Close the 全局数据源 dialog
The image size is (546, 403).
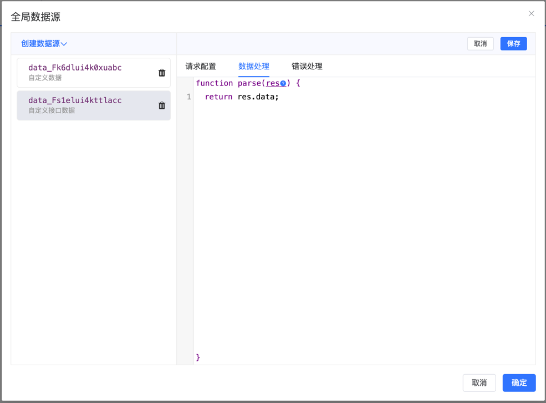tap(531, 14)
